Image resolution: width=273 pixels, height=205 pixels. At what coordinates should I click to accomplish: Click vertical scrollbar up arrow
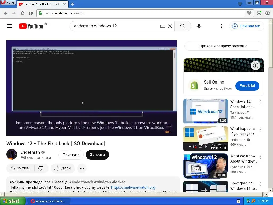[271, 21]
